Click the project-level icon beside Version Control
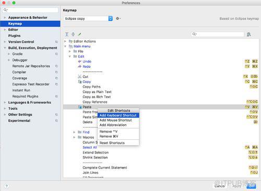This screenshot has width=261, height=191. [x=56, y=42]
